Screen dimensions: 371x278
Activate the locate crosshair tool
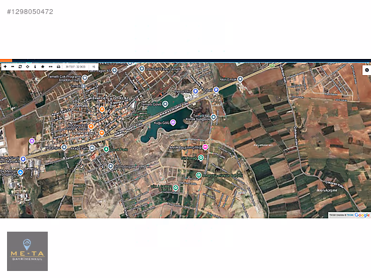[27, 67]
